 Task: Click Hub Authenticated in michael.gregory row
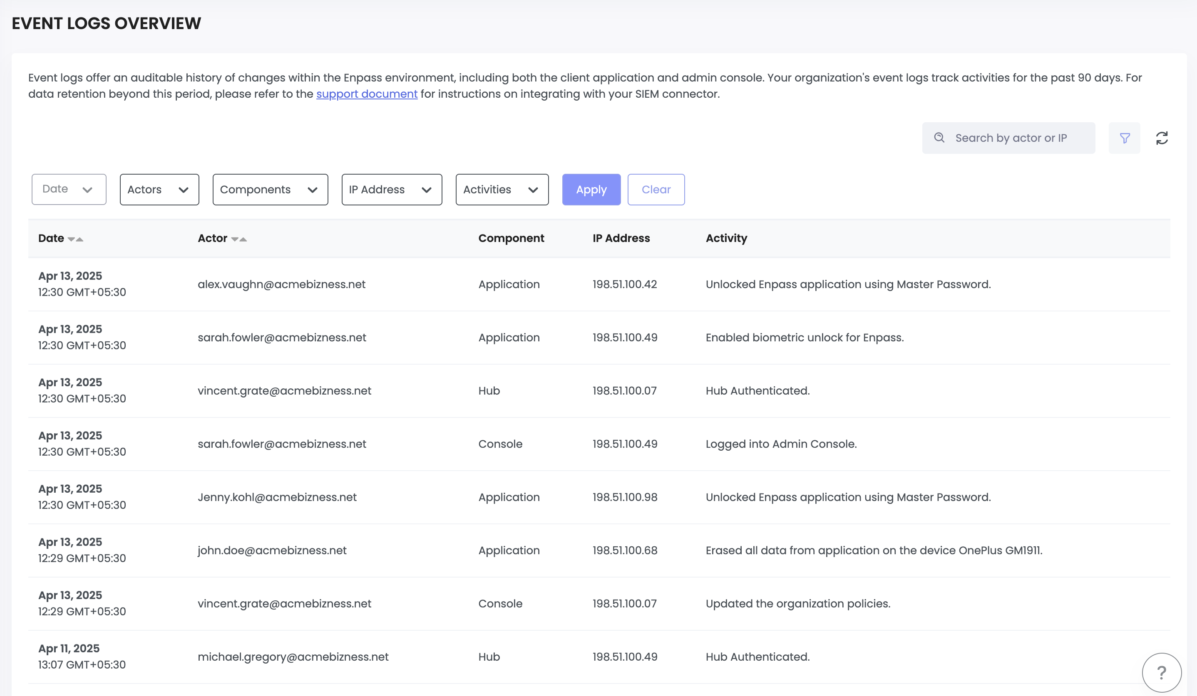coord(757,657)
